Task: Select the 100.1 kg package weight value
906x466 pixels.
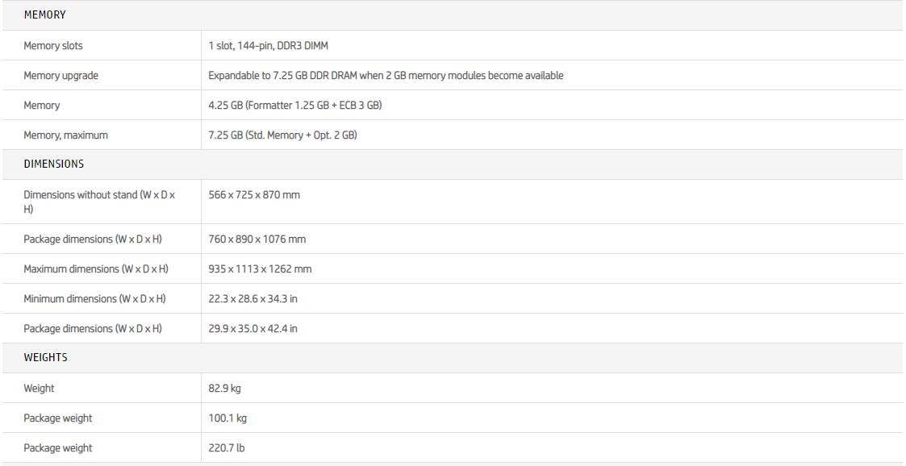Action: (228, 418)
